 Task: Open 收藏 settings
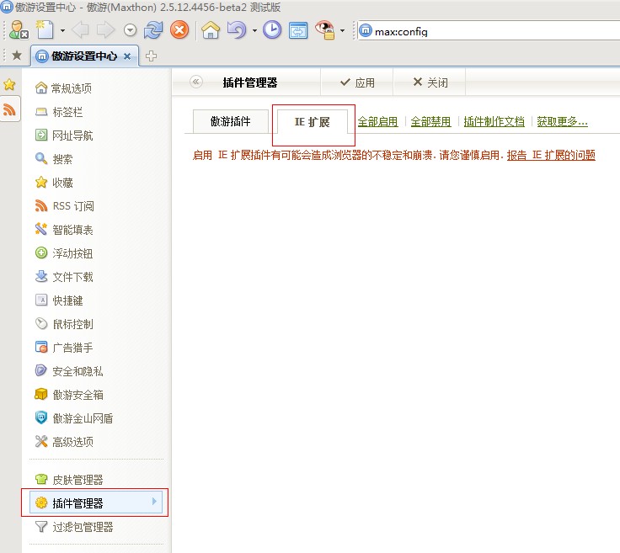pyautogui.click(x=54, y=183)
